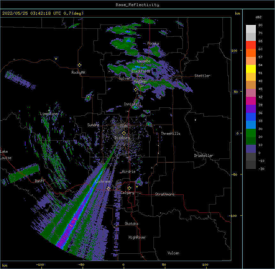Click the Limestone label
The height and width of the screenshot is (269, 275).
click(49, 114)
